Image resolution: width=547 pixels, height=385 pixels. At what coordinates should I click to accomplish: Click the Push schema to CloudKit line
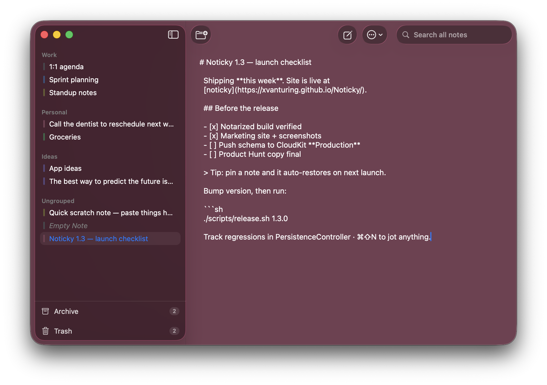pos(282,145)
